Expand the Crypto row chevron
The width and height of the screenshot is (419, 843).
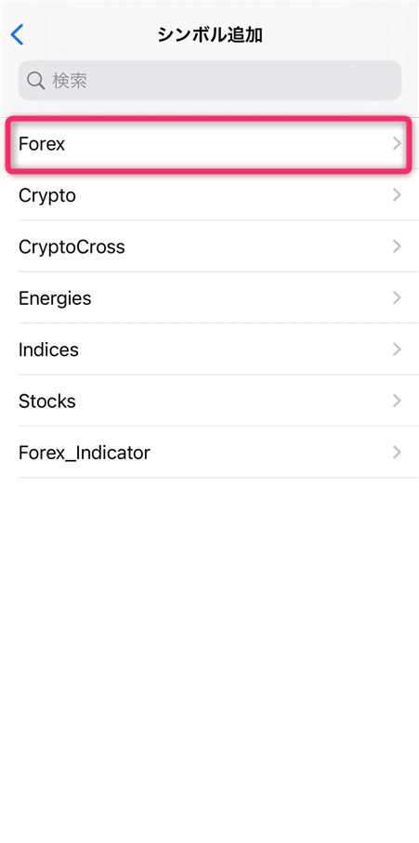(397, 194)
